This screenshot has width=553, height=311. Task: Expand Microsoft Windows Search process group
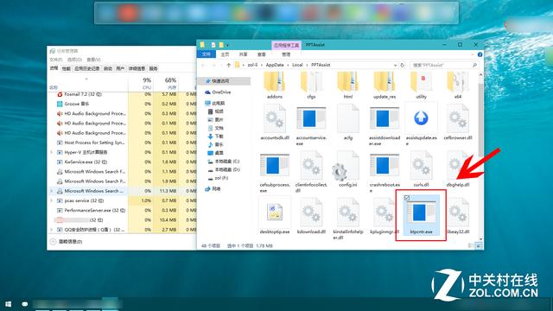pyautogui.click(x=52, y=191)
